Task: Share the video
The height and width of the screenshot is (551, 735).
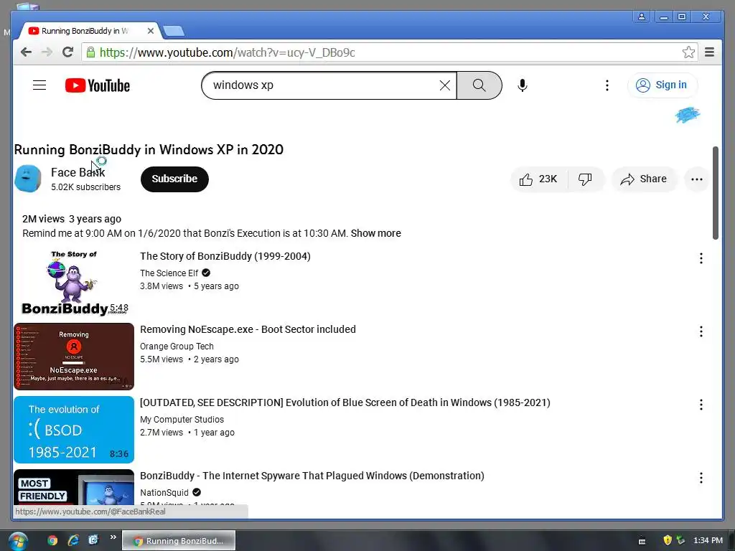Action: [x=644, y=179]
